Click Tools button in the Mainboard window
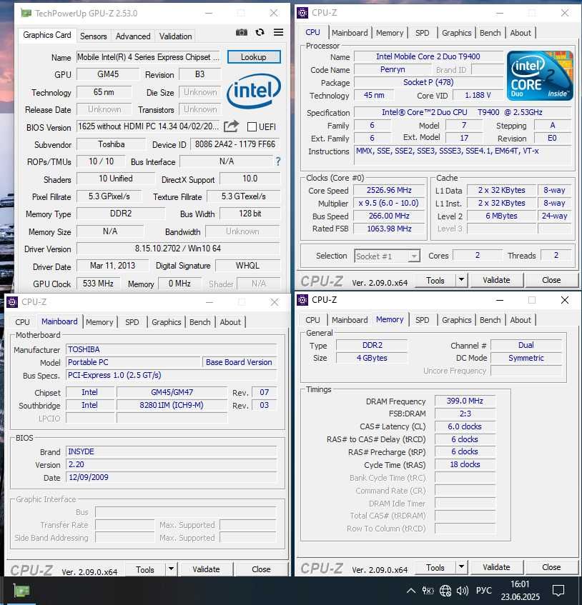 click(145, 569)
